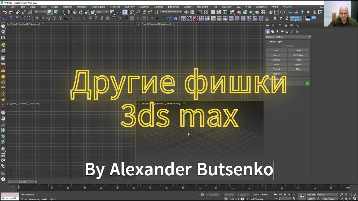Collapse the Object Type rollout

point(275,42)
